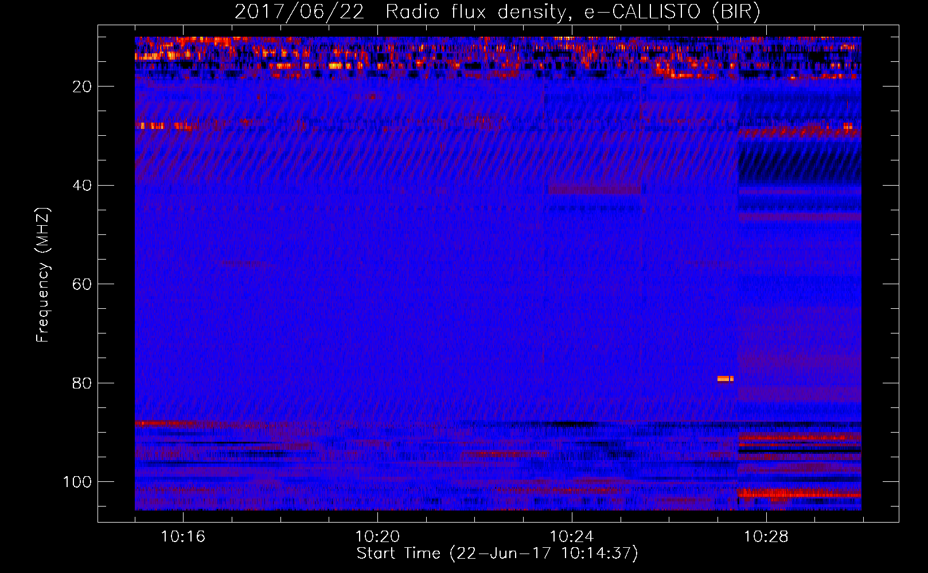Click the 100 MHz frequency tick label

[77, 482]
